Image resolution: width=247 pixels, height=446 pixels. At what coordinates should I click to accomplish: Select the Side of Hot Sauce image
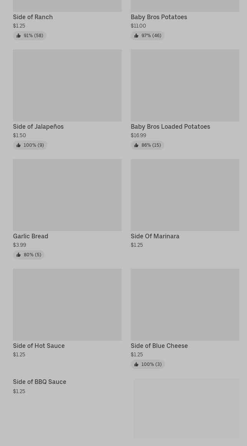click(x=67, y=305)
